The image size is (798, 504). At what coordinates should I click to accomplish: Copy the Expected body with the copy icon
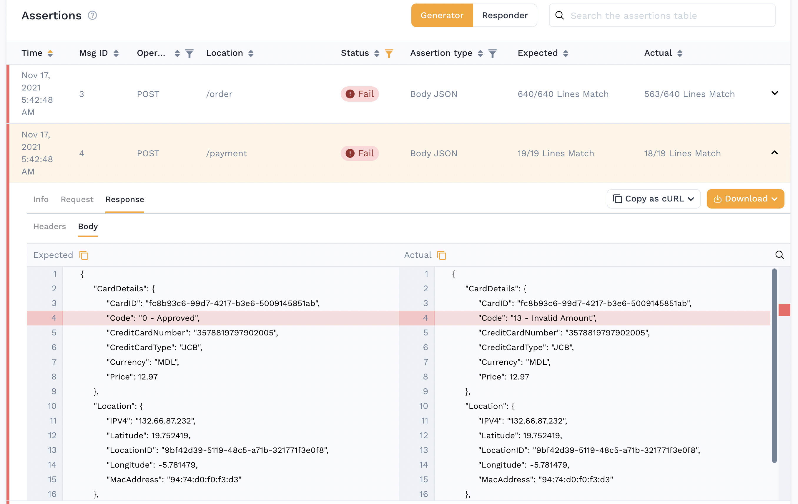84,255
